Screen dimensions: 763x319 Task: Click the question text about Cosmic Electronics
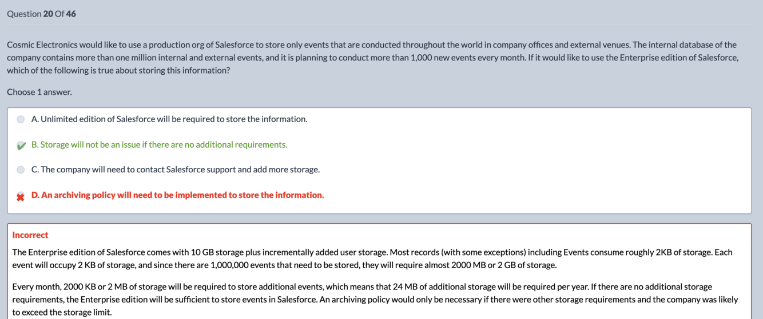click(x=372, y=57)
